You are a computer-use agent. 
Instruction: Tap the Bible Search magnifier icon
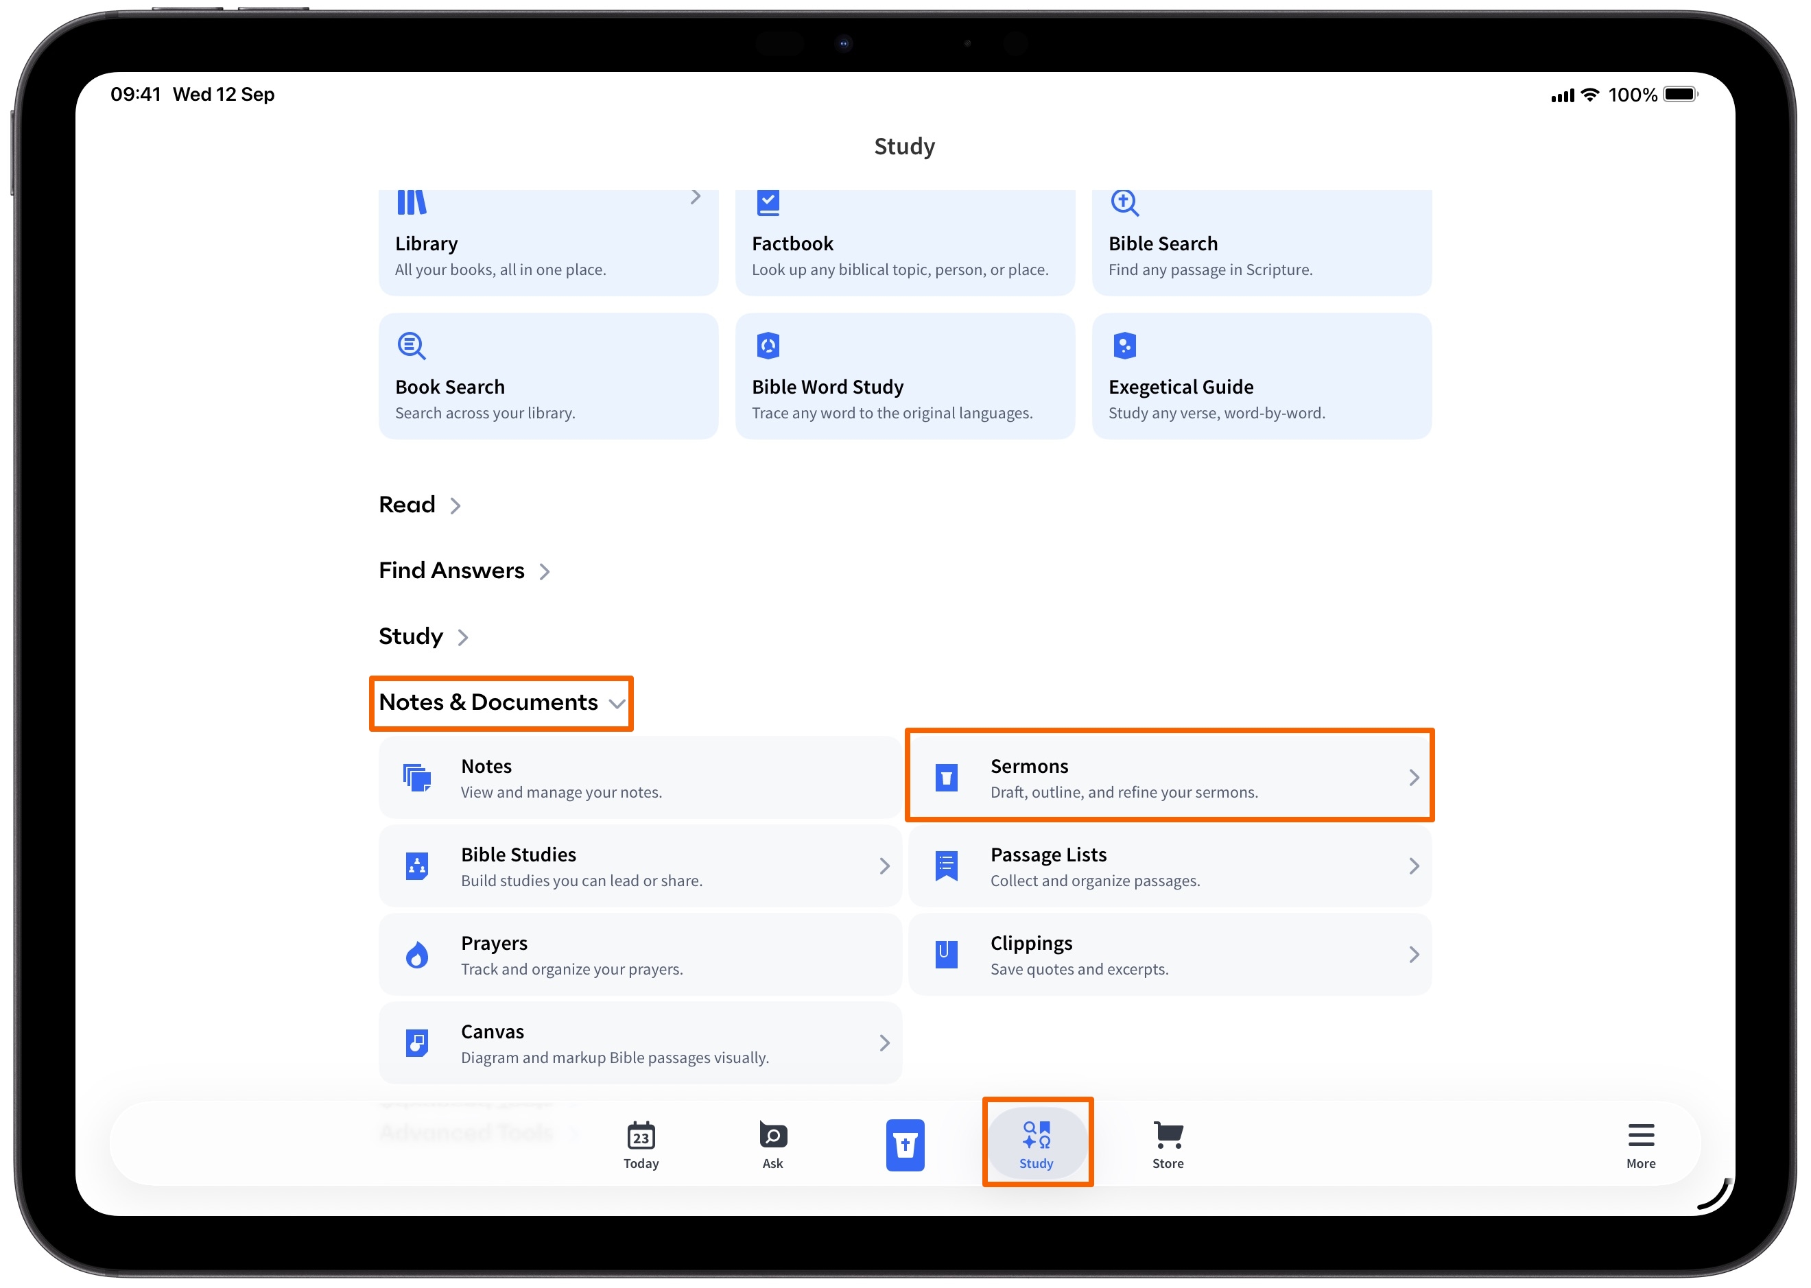(1125, 203)
